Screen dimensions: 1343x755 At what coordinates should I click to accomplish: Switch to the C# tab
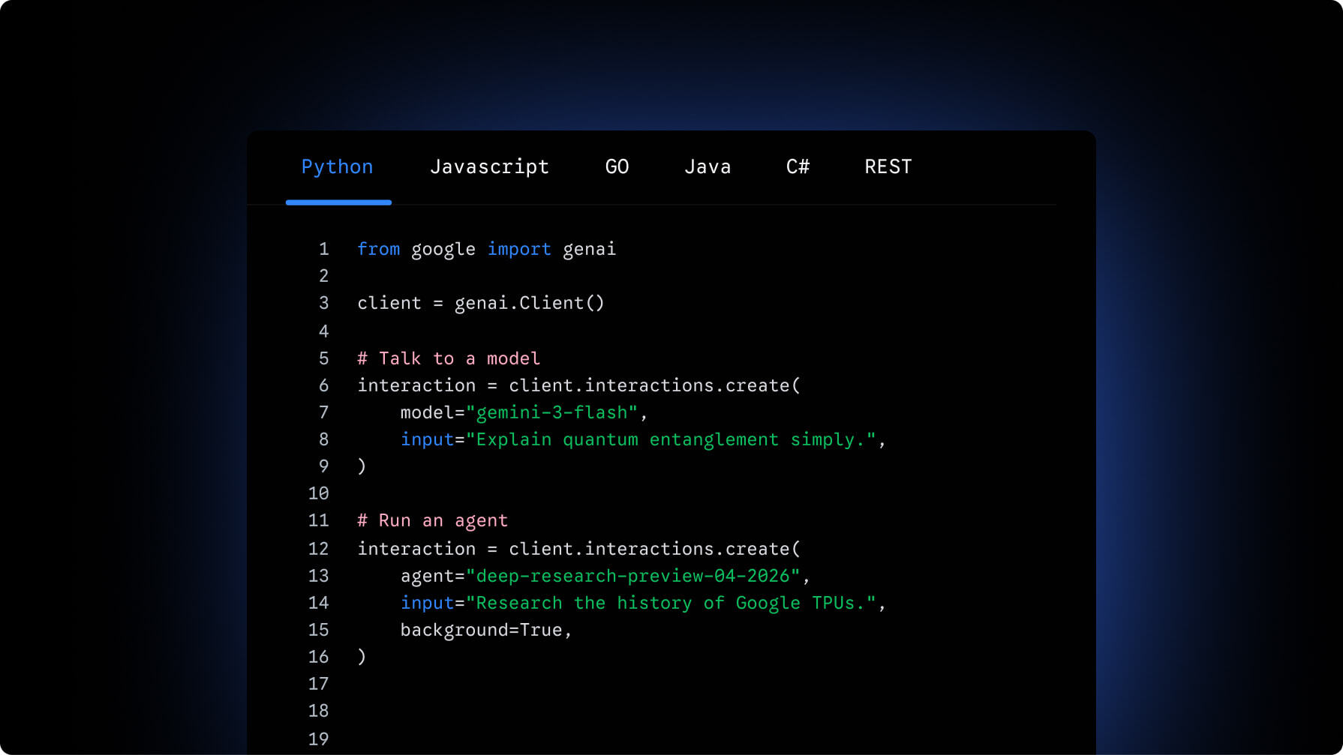(798, 166)
